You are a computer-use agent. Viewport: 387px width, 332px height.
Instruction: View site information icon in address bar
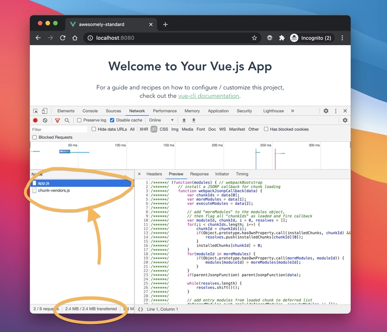90,38
